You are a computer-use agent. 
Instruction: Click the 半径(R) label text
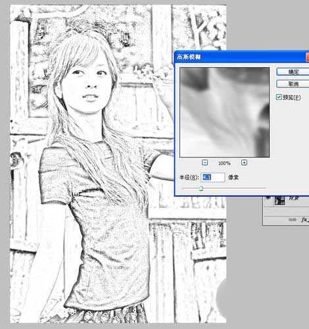189,177
